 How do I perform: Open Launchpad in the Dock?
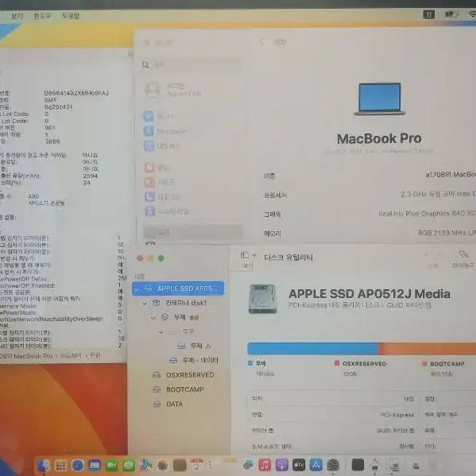tap(60, 465)
